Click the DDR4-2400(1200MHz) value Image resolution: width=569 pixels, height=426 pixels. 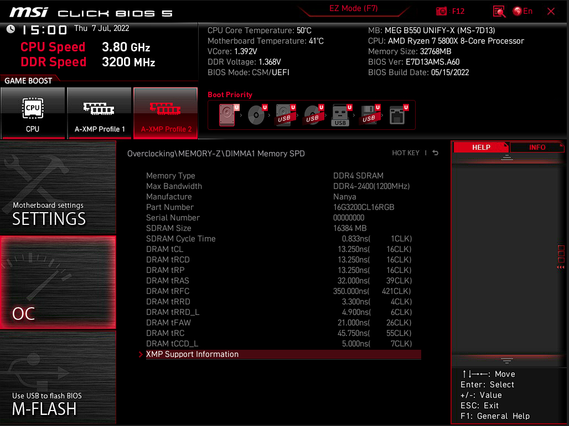371,186
